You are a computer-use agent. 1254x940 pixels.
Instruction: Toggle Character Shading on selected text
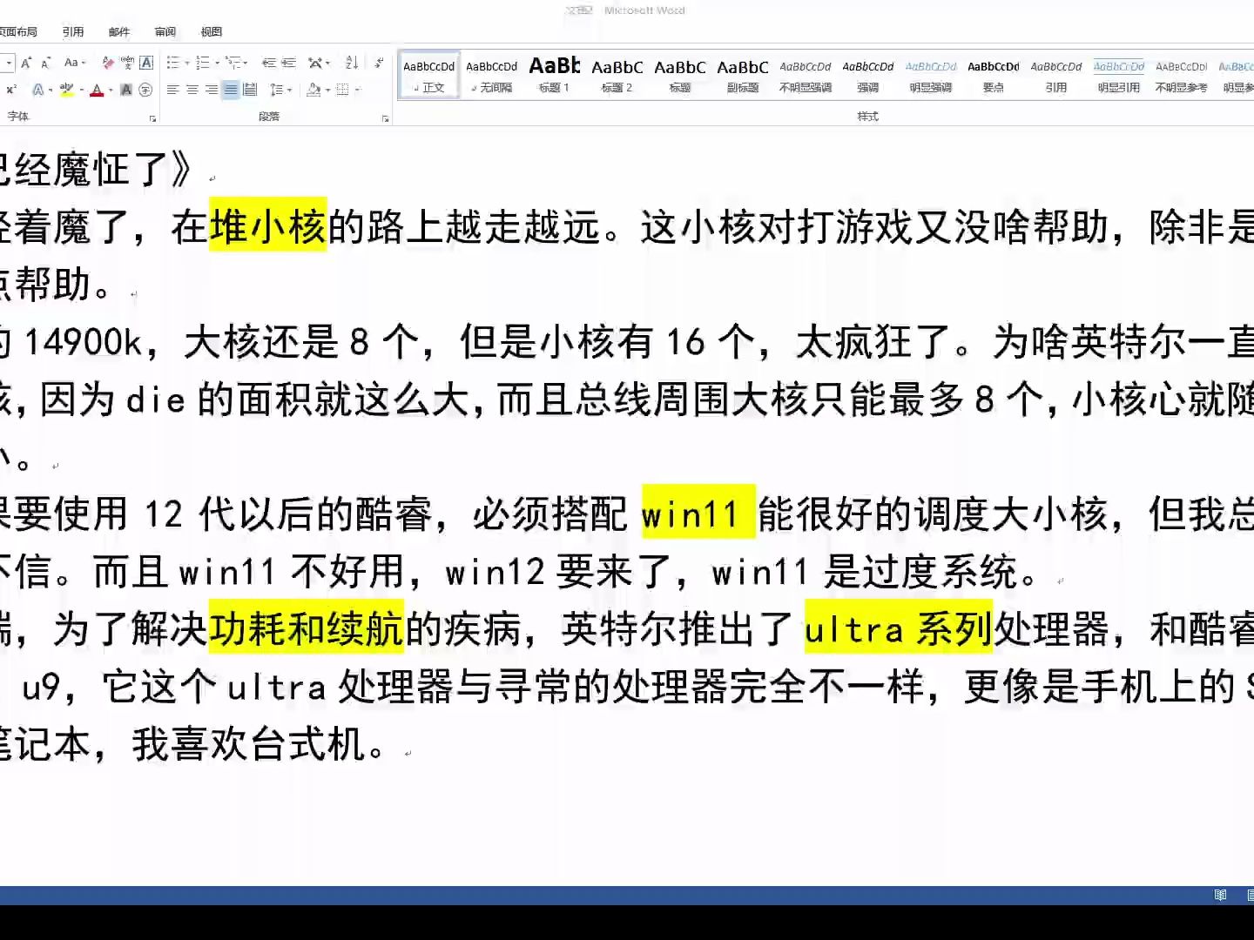click(x=126, y=90)
